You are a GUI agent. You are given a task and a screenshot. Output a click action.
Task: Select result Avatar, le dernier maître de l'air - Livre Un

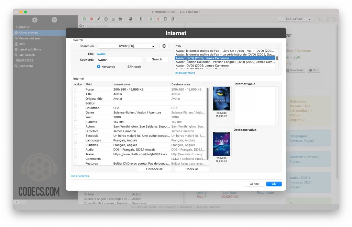pos(225,51)
